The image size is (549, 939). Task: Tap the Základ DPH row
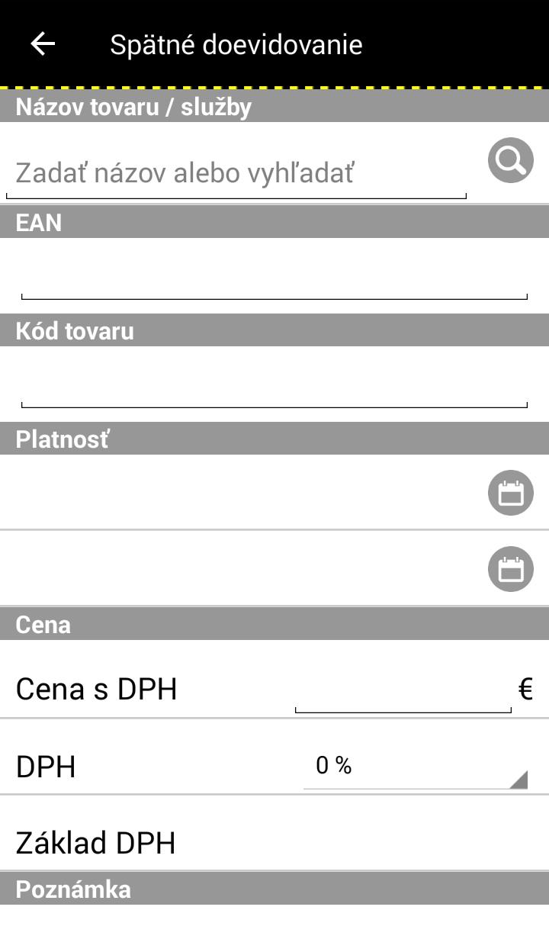(274, 843)
